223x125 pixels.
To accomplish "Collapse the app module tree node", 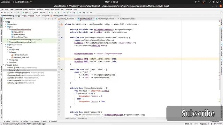I will (4, 22).
